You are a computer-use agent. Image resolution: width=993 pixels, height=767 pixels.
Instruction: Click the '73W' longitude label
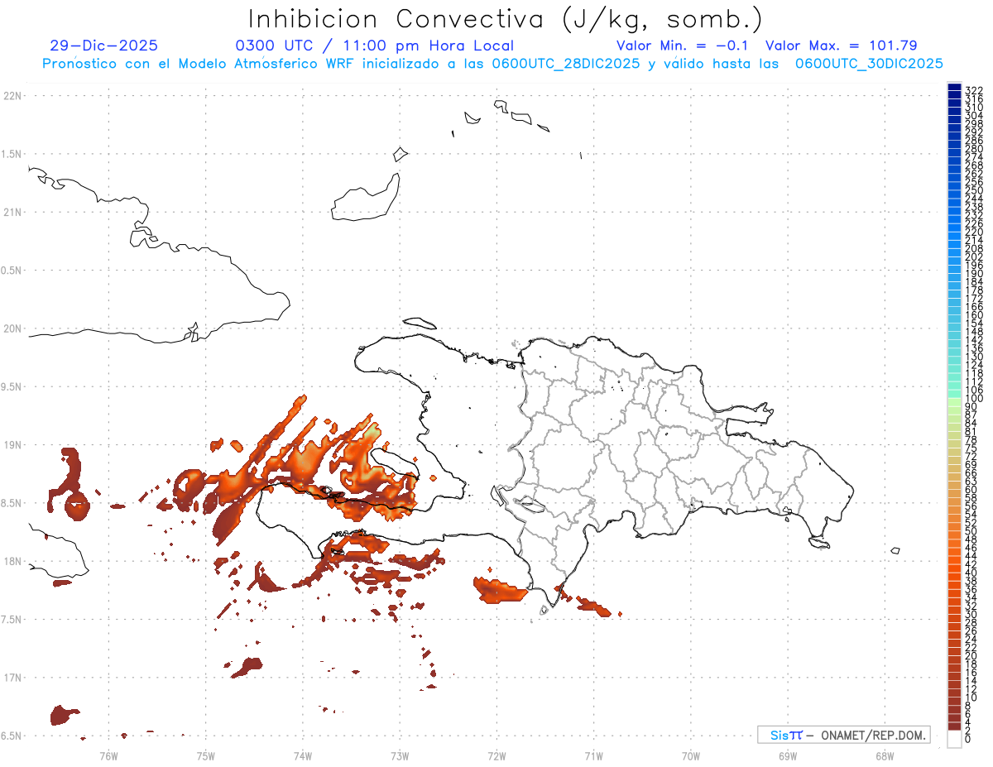point(400,755)
